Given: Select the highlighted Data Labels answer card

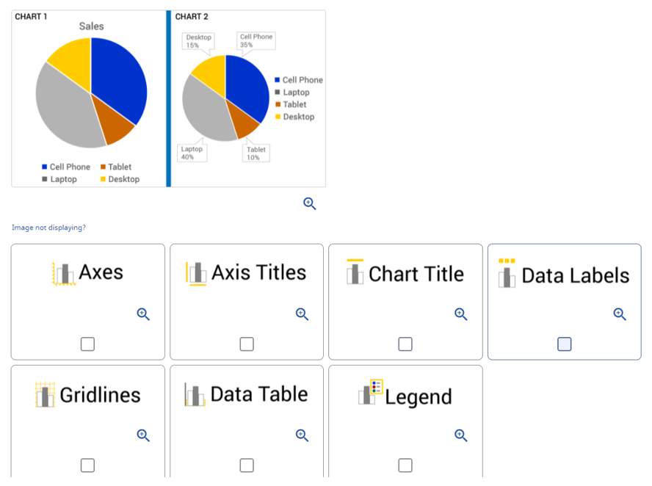Looking at the screenshot, I should pos(563,302).
